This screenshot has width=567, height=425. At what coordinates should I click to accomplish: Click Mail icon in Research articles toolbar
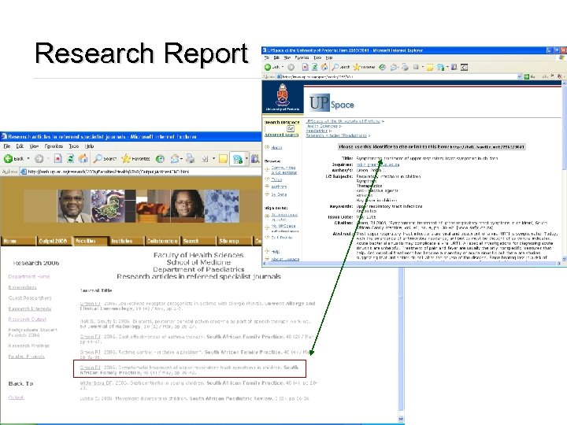pyautogui.click(x=175, y=158)
